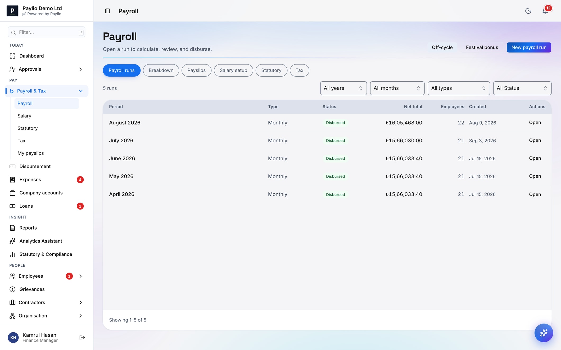The width and height of the screenshot is (561, 350).
Task: Open Loans in the sidebar
Action: click(x=46, y=206)
